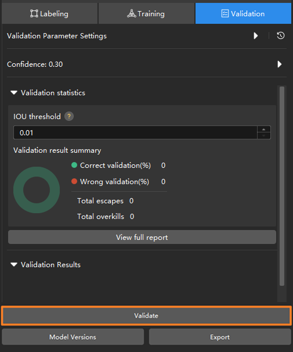
Task: Select the Validation tab
Action: click(243, 13)
